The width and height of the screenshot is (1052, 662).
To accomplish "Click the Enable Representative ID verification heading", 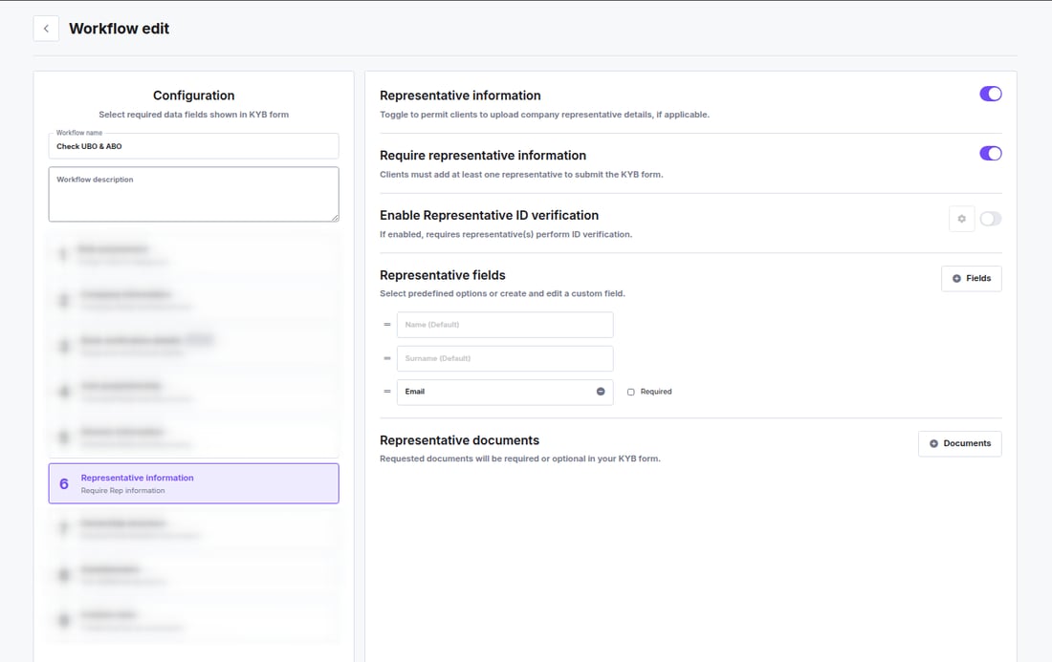I will pyautogui.click(x=489, y=215).
